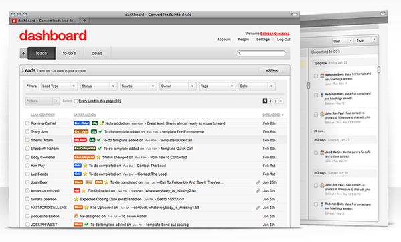Viewport: 401px width, 242px height.
Task: Click green checkmark in JOSEPH WEST row
Action: [86, 225]
